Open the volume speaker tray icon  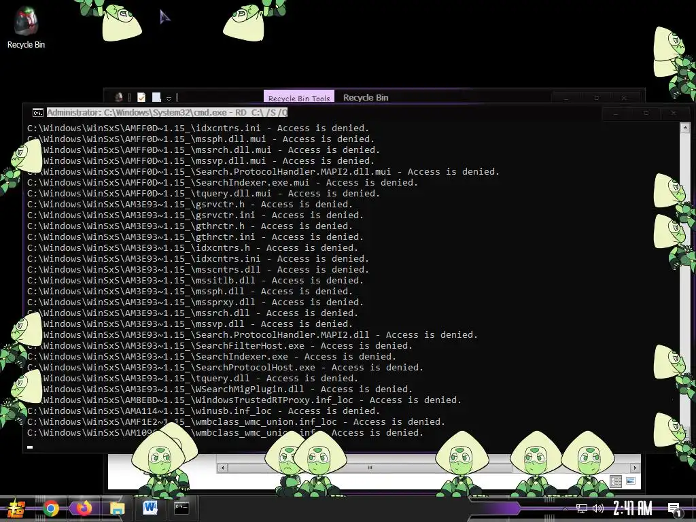tap(598, 508)
